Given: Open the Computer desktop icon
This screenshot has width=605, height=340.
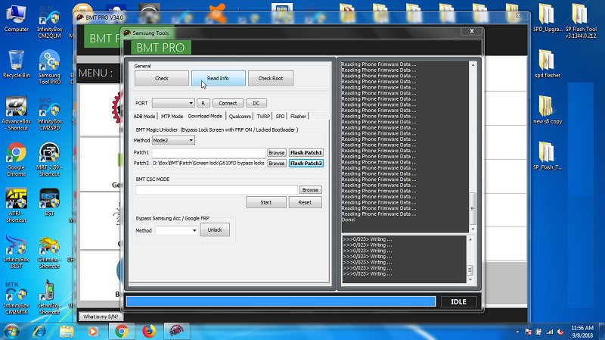Looking at the screenshot, I should coord(16,18).
